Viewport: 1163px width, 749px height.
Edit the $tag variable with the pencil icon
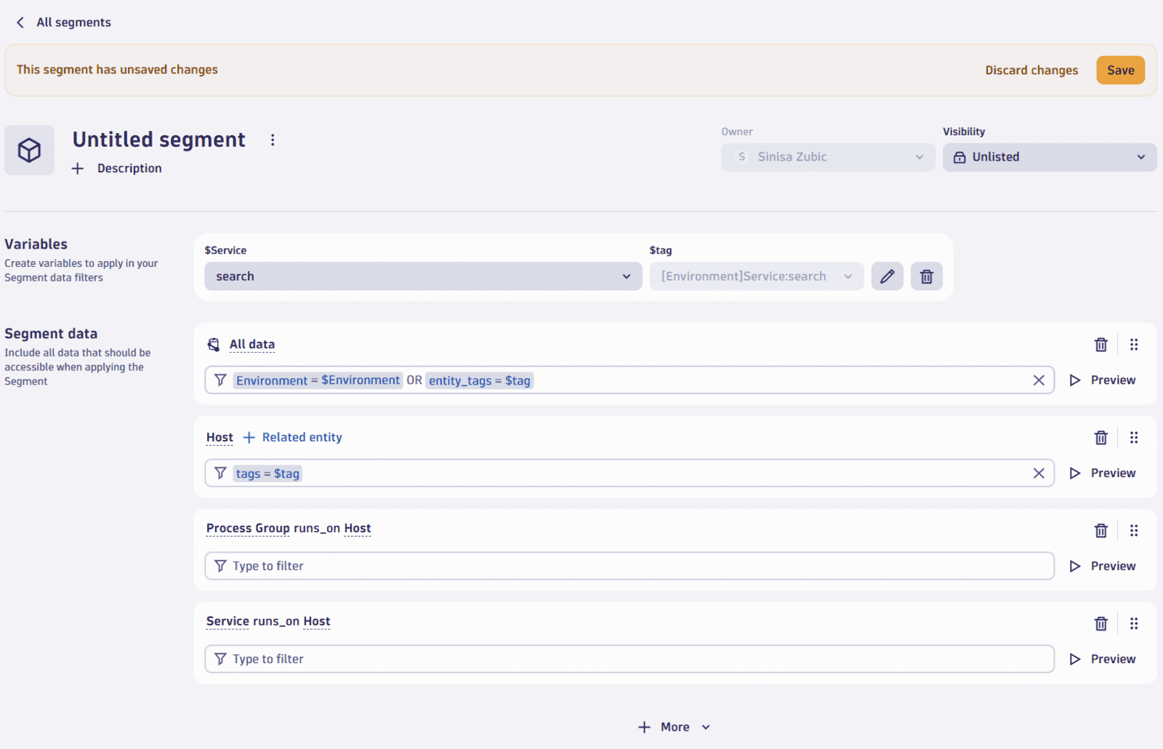point(887,276)
